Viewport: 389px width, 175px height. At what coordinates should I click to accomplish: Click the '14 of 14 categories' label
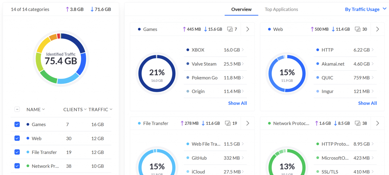pyautogui.click(x=30, y=9)
